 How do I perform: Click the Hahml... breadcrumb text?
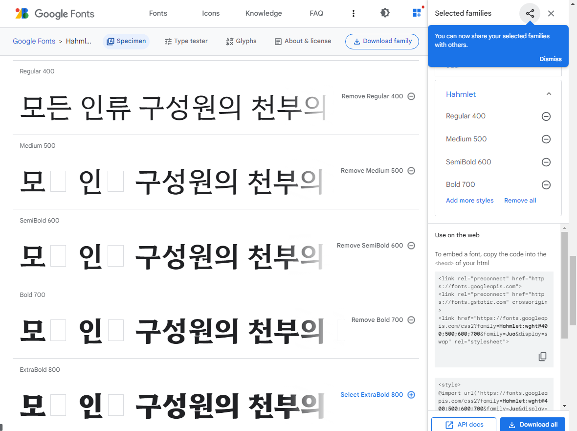[x=78, y=41]
